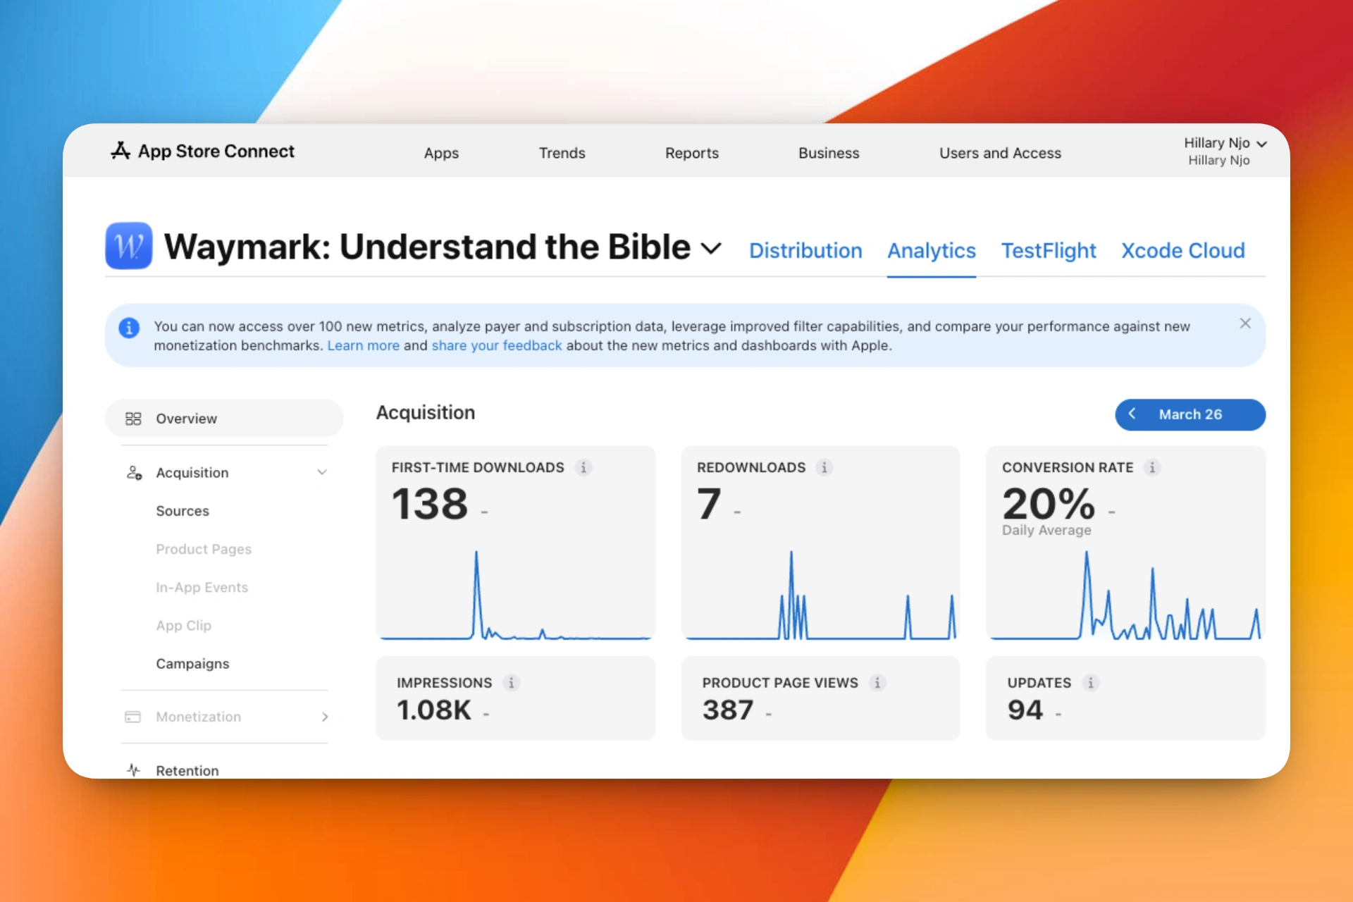Screen dimensions: 1353x902
Task: Click the Product Page Views info icon
Action: coord(877,683)
